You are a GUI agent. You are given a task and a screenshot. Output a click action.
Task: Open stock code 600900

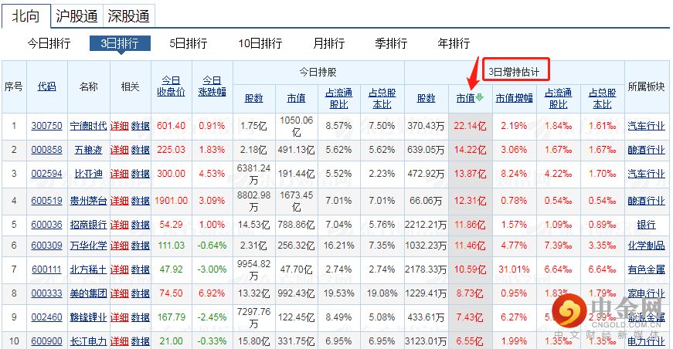(x=47, y=342)
